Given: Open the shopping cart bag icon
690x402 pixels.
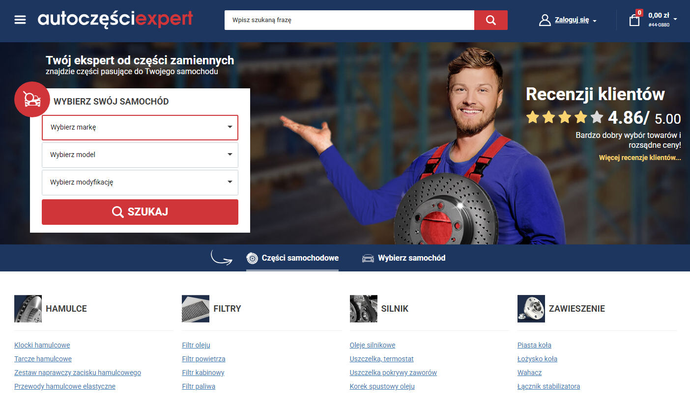Looking at the screenshot, I should click(634, 20).
